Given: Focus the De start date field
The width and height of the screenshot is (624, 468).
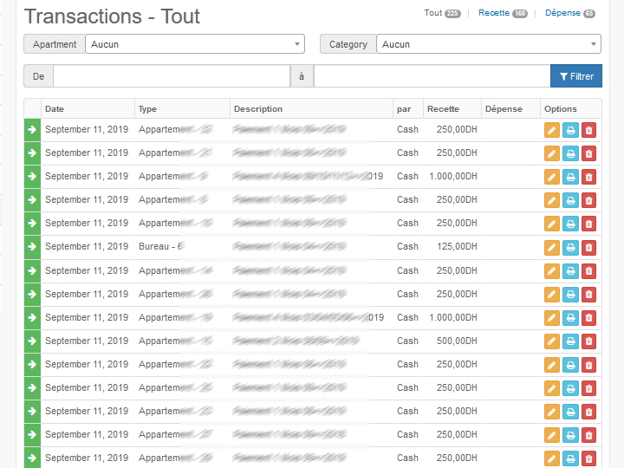Looking at the screenshot, I should click(x=171, y=76).
